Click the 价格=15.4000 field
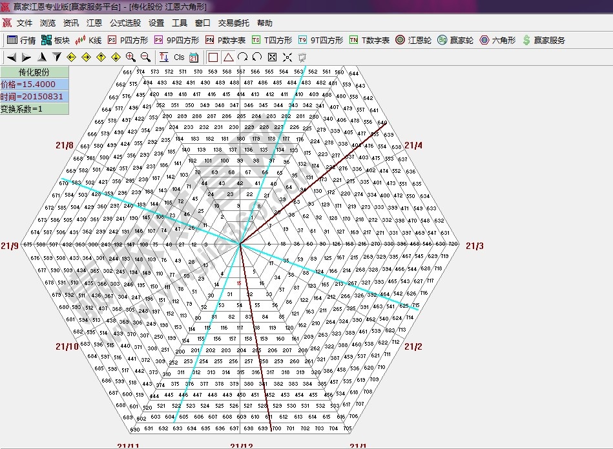This screenshot has width=613, height=449. [34, 85]
